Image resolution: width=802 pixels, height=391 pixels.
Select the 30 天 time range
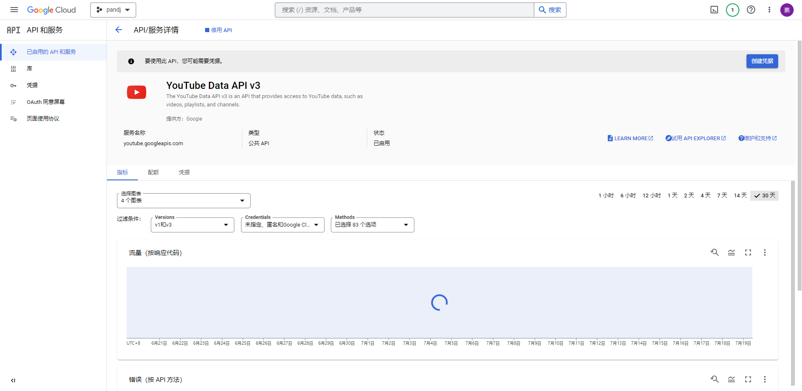[x=764, y=196]
